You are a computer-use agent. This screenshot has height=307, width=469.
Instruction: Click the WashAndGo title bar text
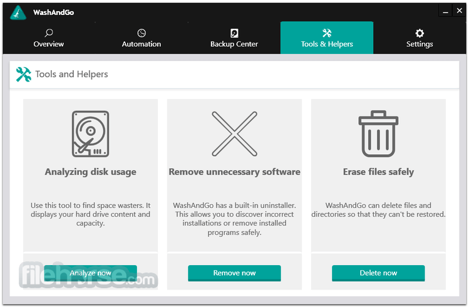point(54,13)
